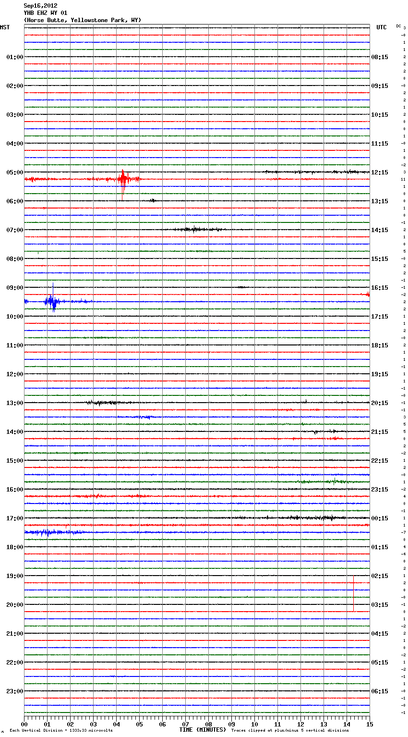Click minute tick label 06 on bottom axis
Screen dimensions: 408x737
coord(163,724)
